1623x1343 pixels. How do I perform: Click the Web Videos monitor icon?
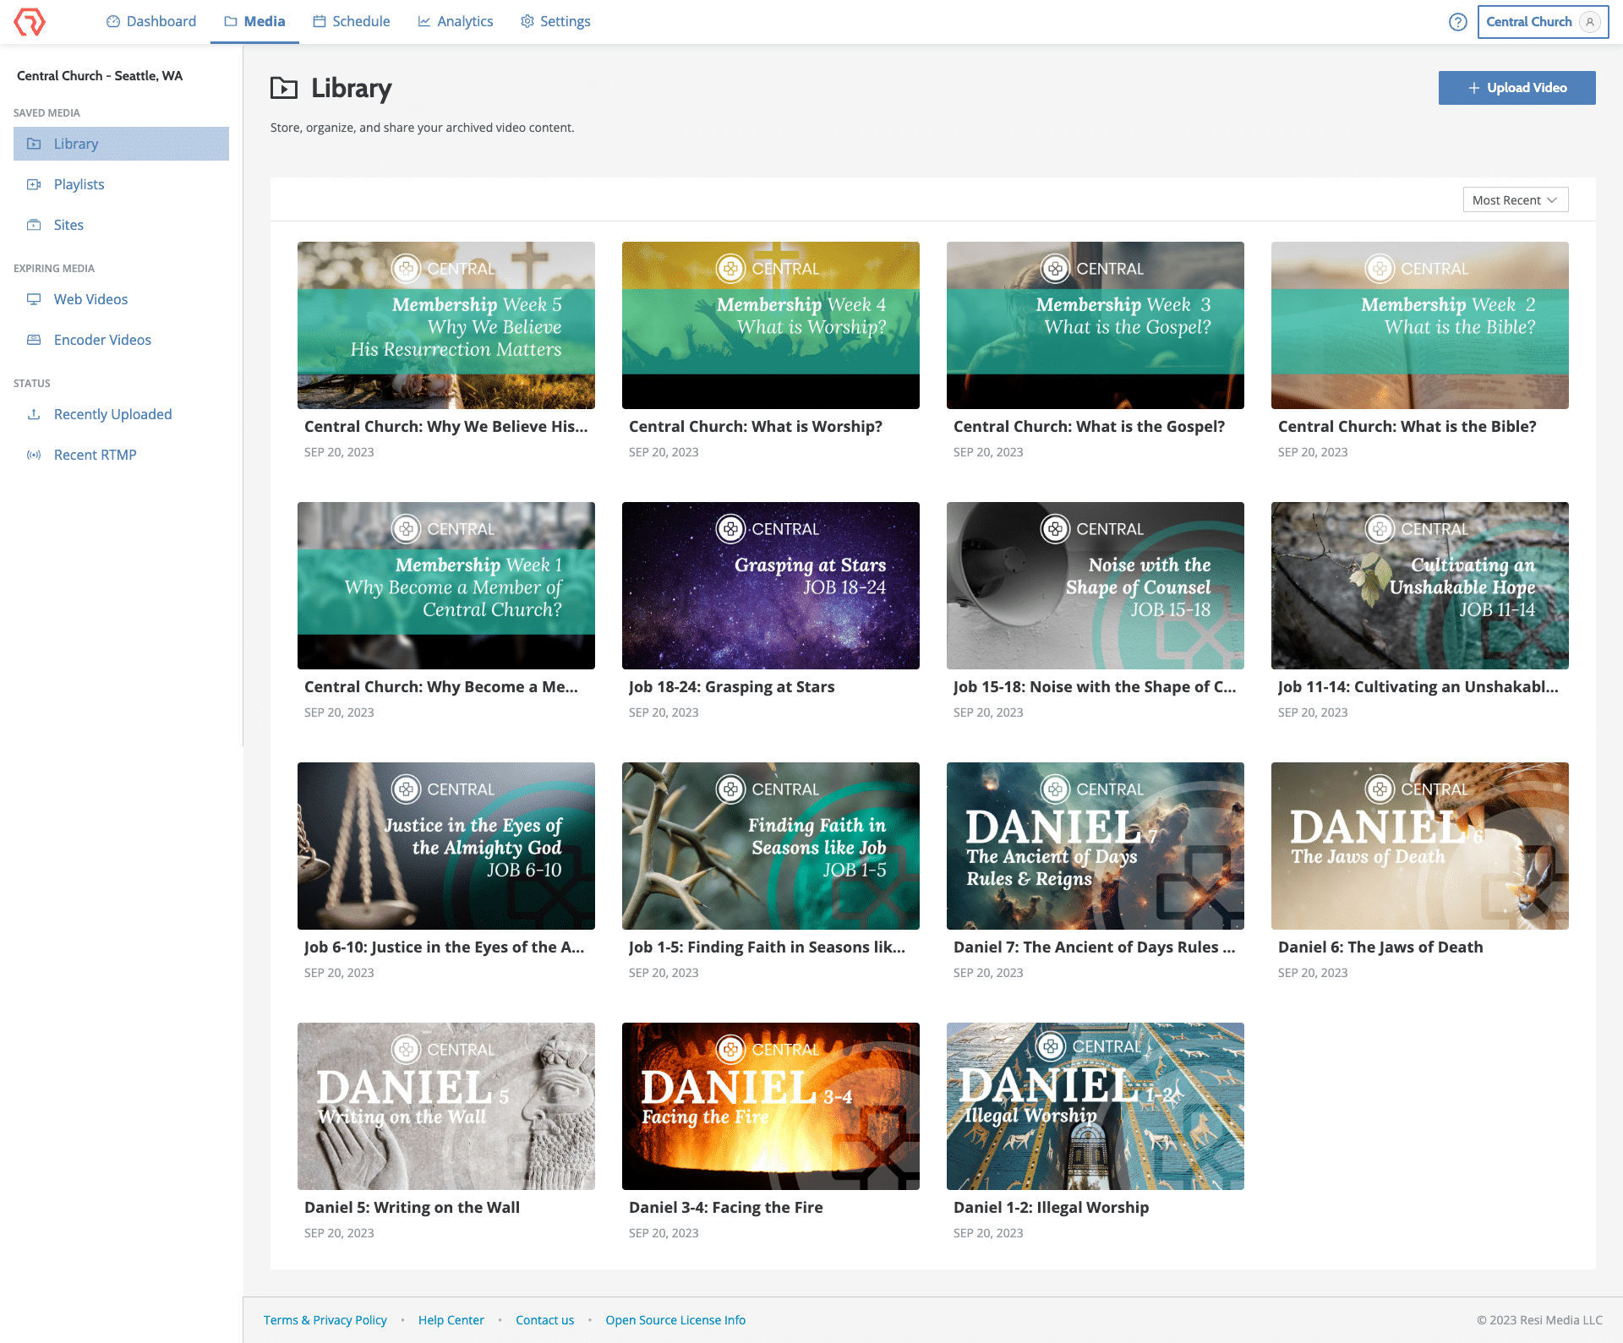pos(34,298)
